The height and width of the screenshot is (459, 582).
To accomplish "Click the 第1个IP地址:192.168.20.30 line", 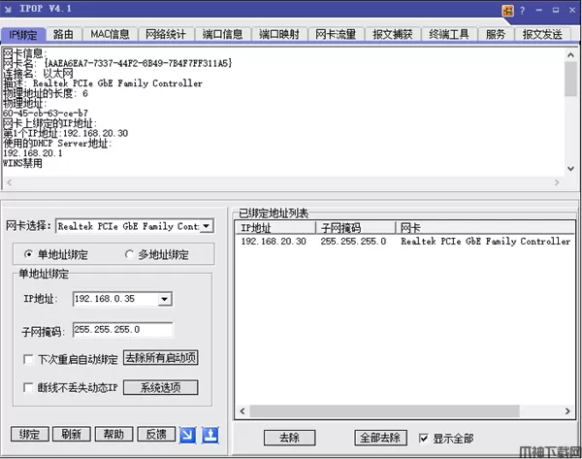I will click(66, 133).
